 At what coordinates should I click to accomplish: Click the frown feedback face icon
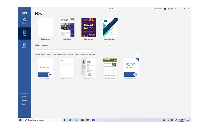coord(172,9)
